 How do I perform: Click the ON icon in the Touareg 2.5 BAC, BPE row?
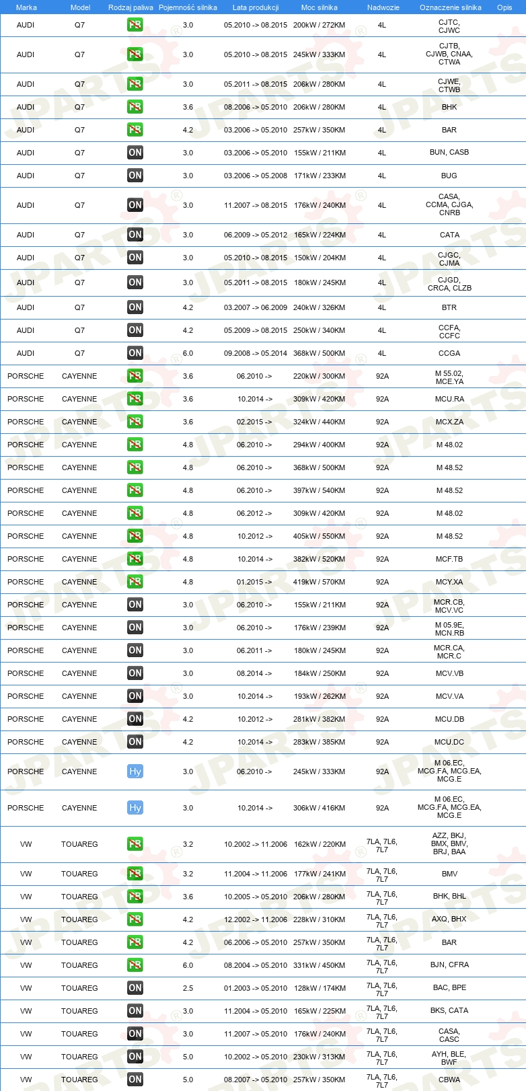[135, 988]
